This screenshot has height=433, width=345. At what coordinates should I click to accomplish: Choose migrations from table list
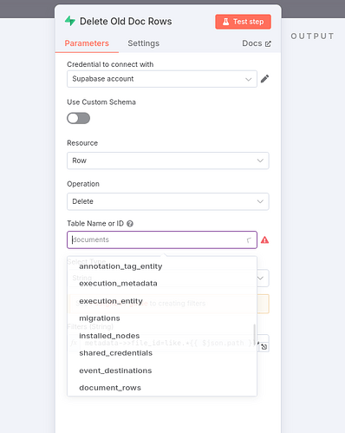coord(162,318)
